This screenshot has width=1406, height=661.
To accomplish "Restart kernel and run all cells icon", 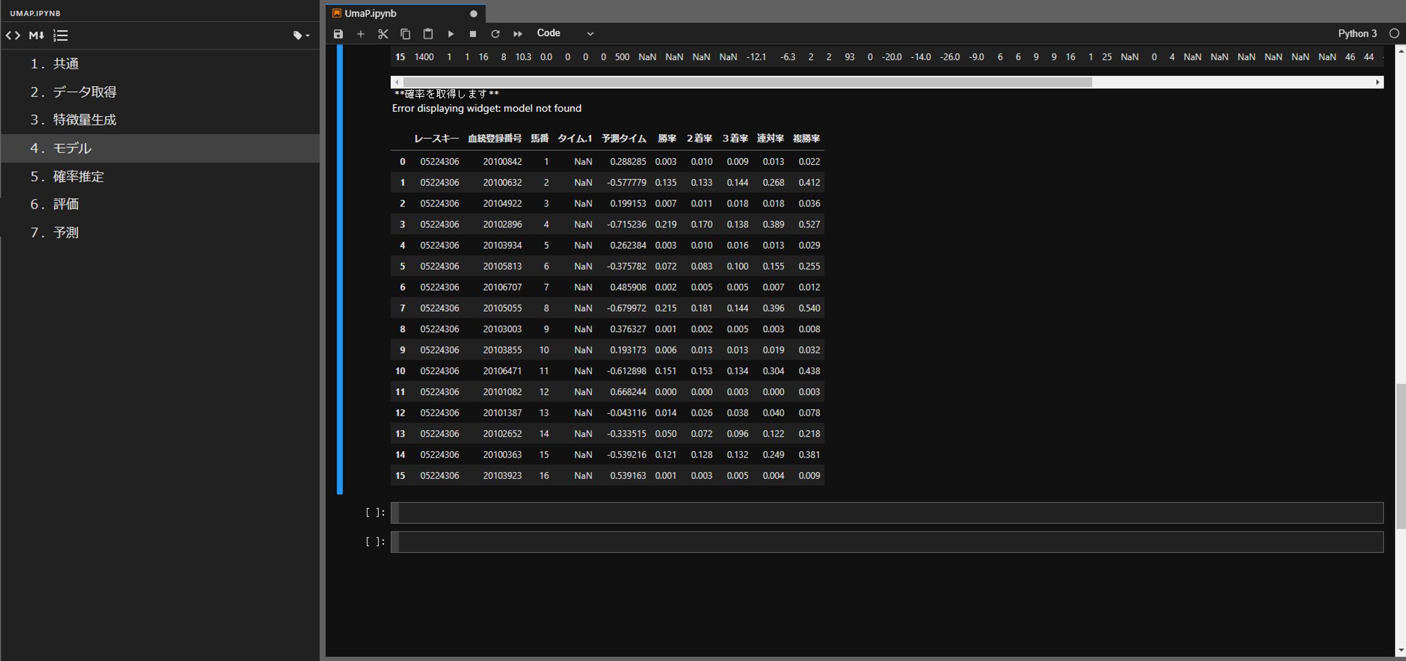I will pyautogui.click(x=518, y=34).
